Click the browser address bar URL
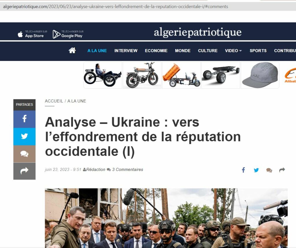 point(116,7)
